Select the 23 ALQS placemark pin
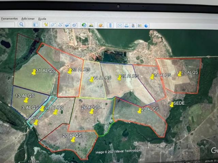Image resolution: width=218 pixels, height=163 pixels. click(69, 71)
